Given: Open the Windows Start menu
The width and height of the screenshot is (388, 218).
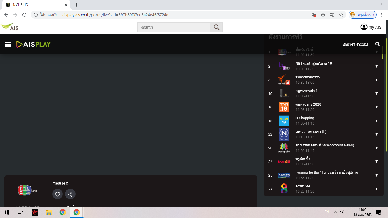Looking at the screenshot, I should point(7,212).
